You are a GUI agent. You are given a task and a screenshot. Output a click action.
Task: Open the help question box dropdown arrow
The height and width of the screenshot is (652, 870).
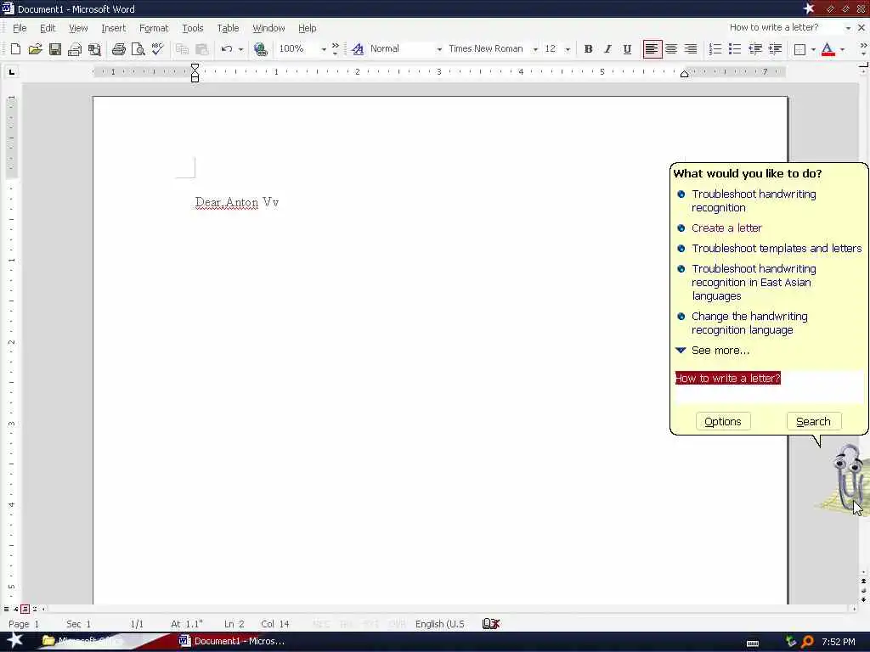[x=849, y=28]
